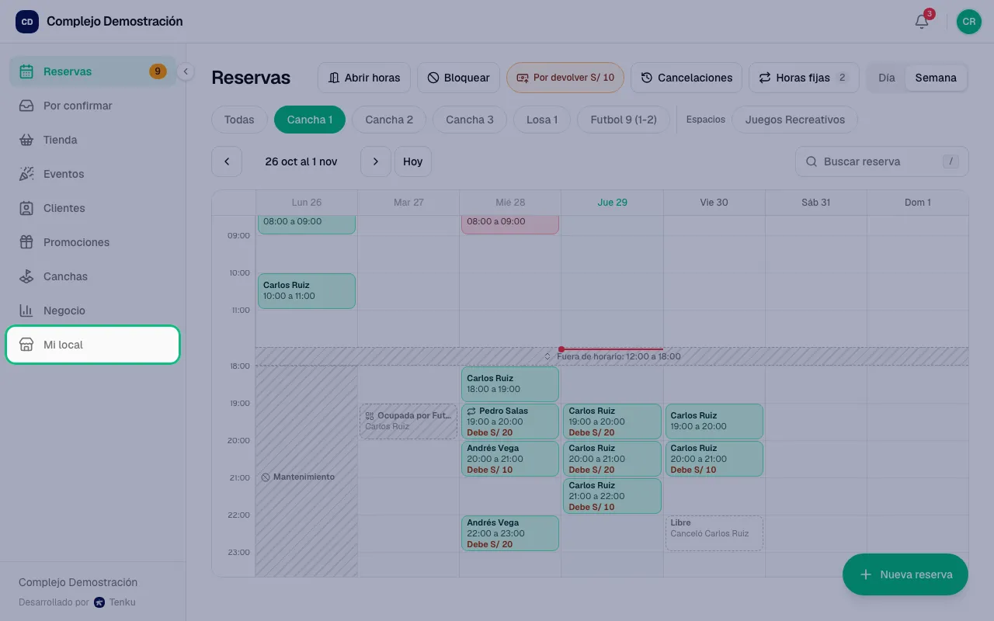The width and height of the screenshot is (994, 621).
Task: Click the Bloquear button
Action: click(x=458, y=78)
